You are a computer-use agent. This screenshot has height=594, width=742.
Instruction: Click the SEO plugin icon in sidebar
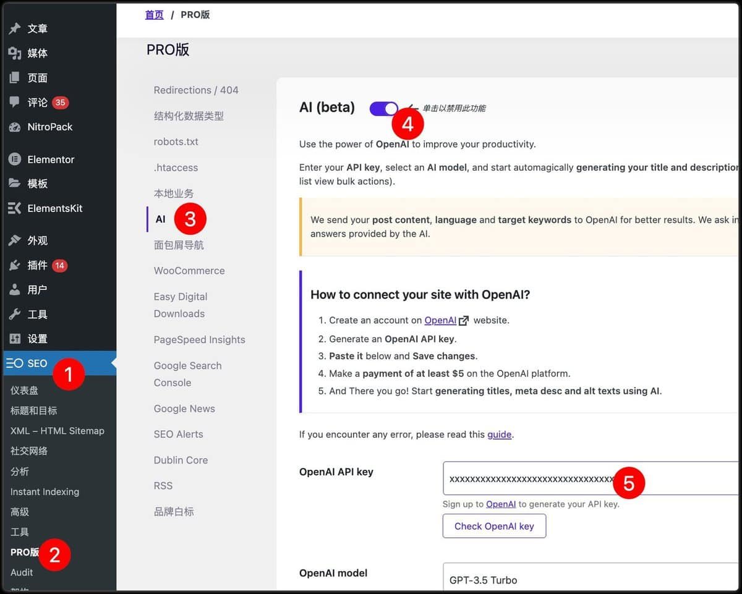(15, 363)
